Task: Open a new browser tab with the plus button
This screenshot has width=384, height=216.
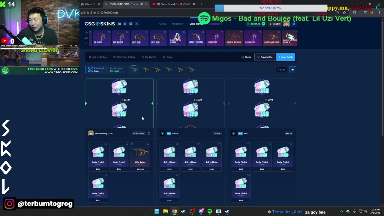Action: click(201, 4)
